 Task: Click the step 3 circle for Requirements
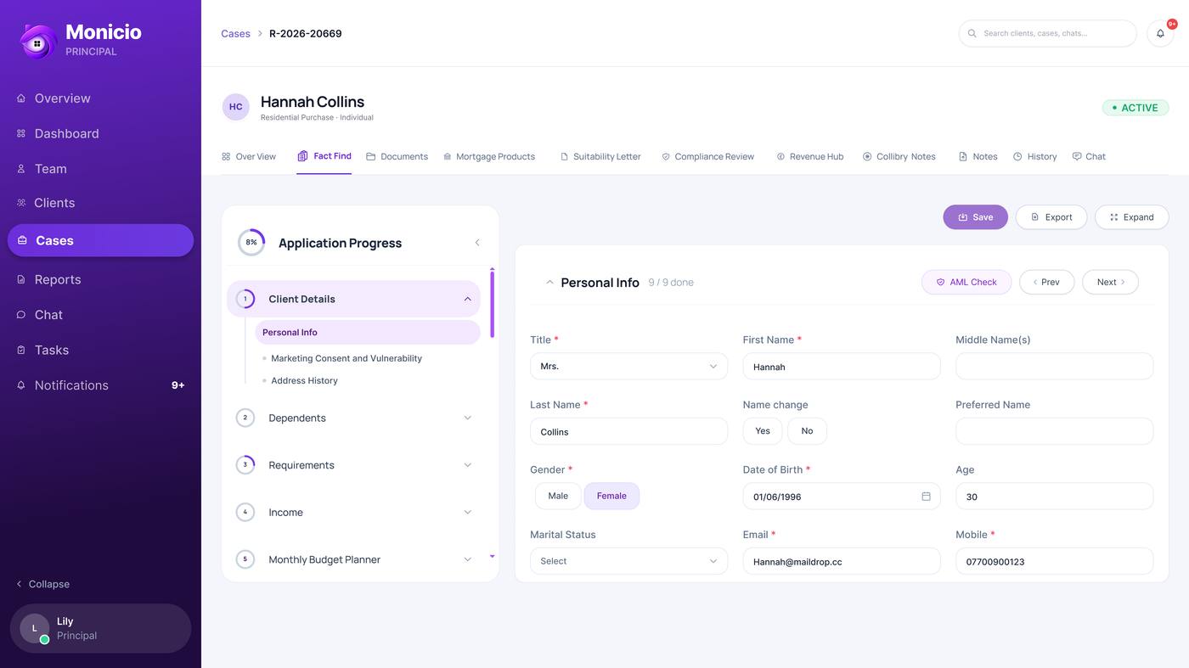245,465
